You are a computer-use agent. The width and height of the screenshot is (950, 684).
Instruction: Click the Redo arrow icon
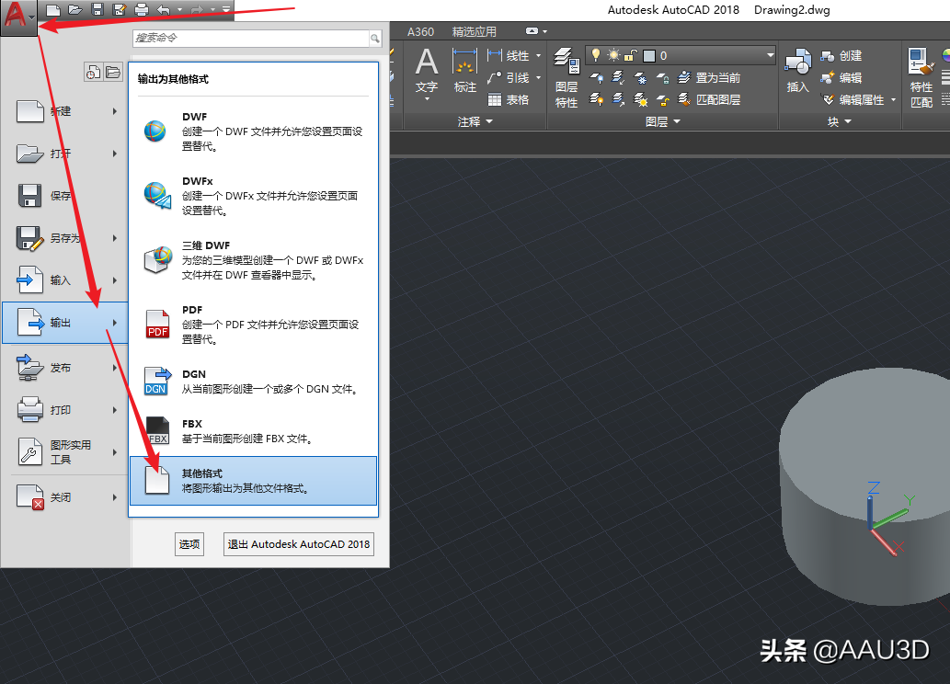coord(197,10)
